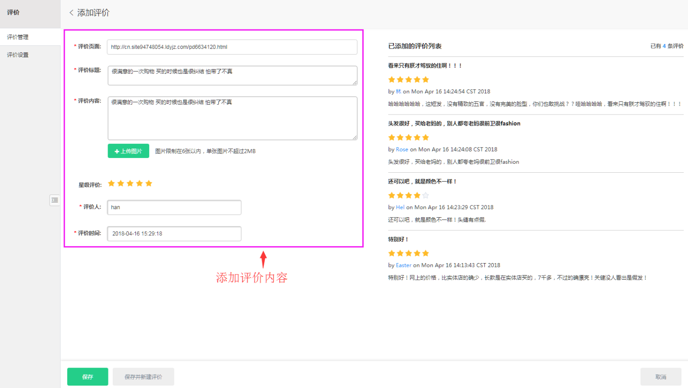Click reviewer name Easter in list
Viewport: 688px width, 388px height.
(x=403, y=265)
